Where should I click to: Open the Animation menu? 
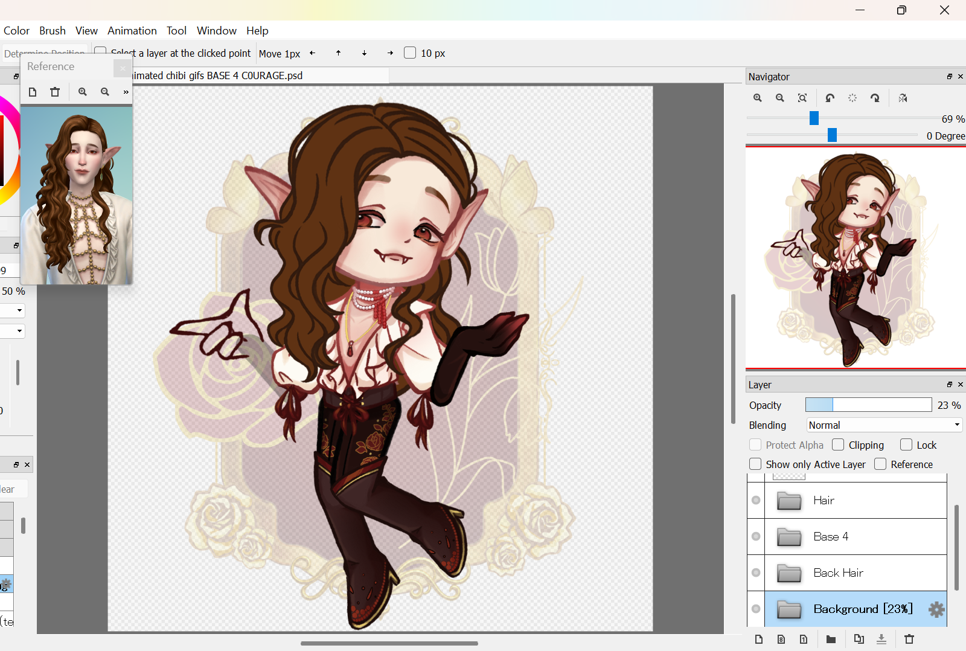click(x=132, y=31)
